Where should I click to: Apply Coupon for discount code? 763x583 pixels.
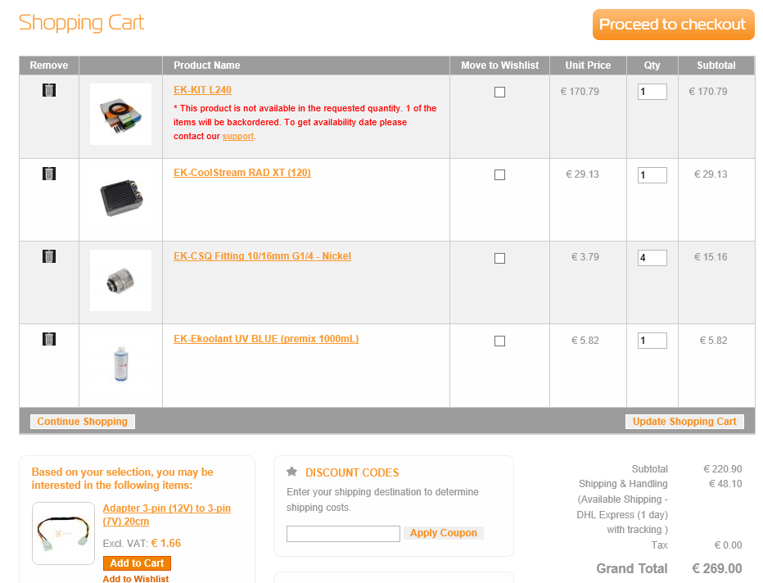(x=443, y=533)
